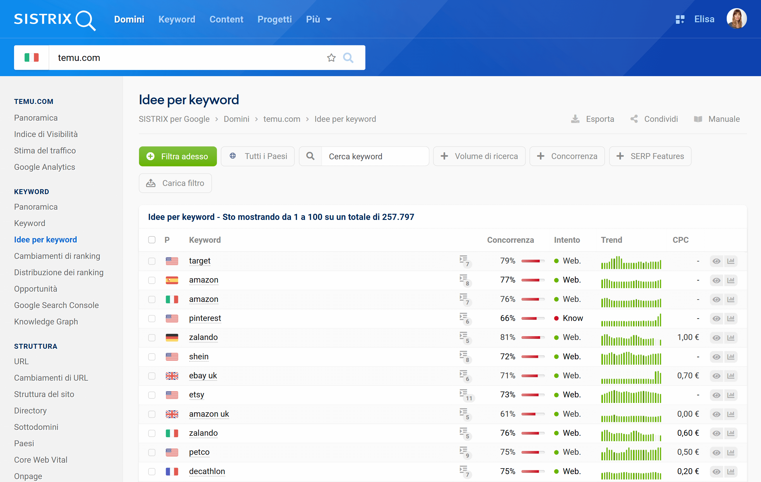Click the eye icon in target row
This screenshot has width=761, height=482.
[x=717, y=261]
